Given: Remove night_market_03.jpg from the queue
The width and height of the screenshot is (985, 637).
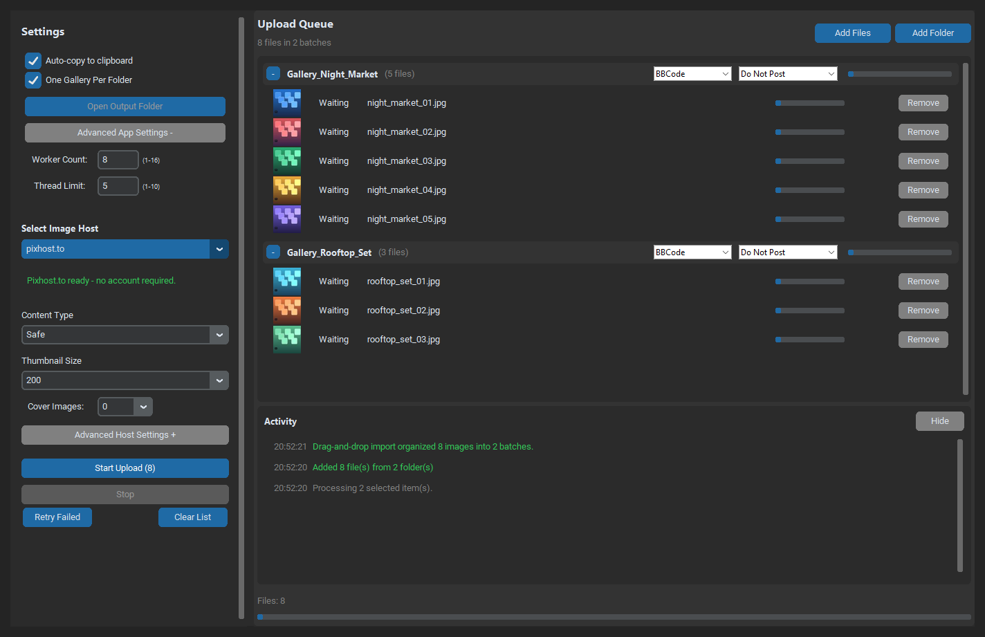Looking at the screenshot, I should [x=923, y=161].
